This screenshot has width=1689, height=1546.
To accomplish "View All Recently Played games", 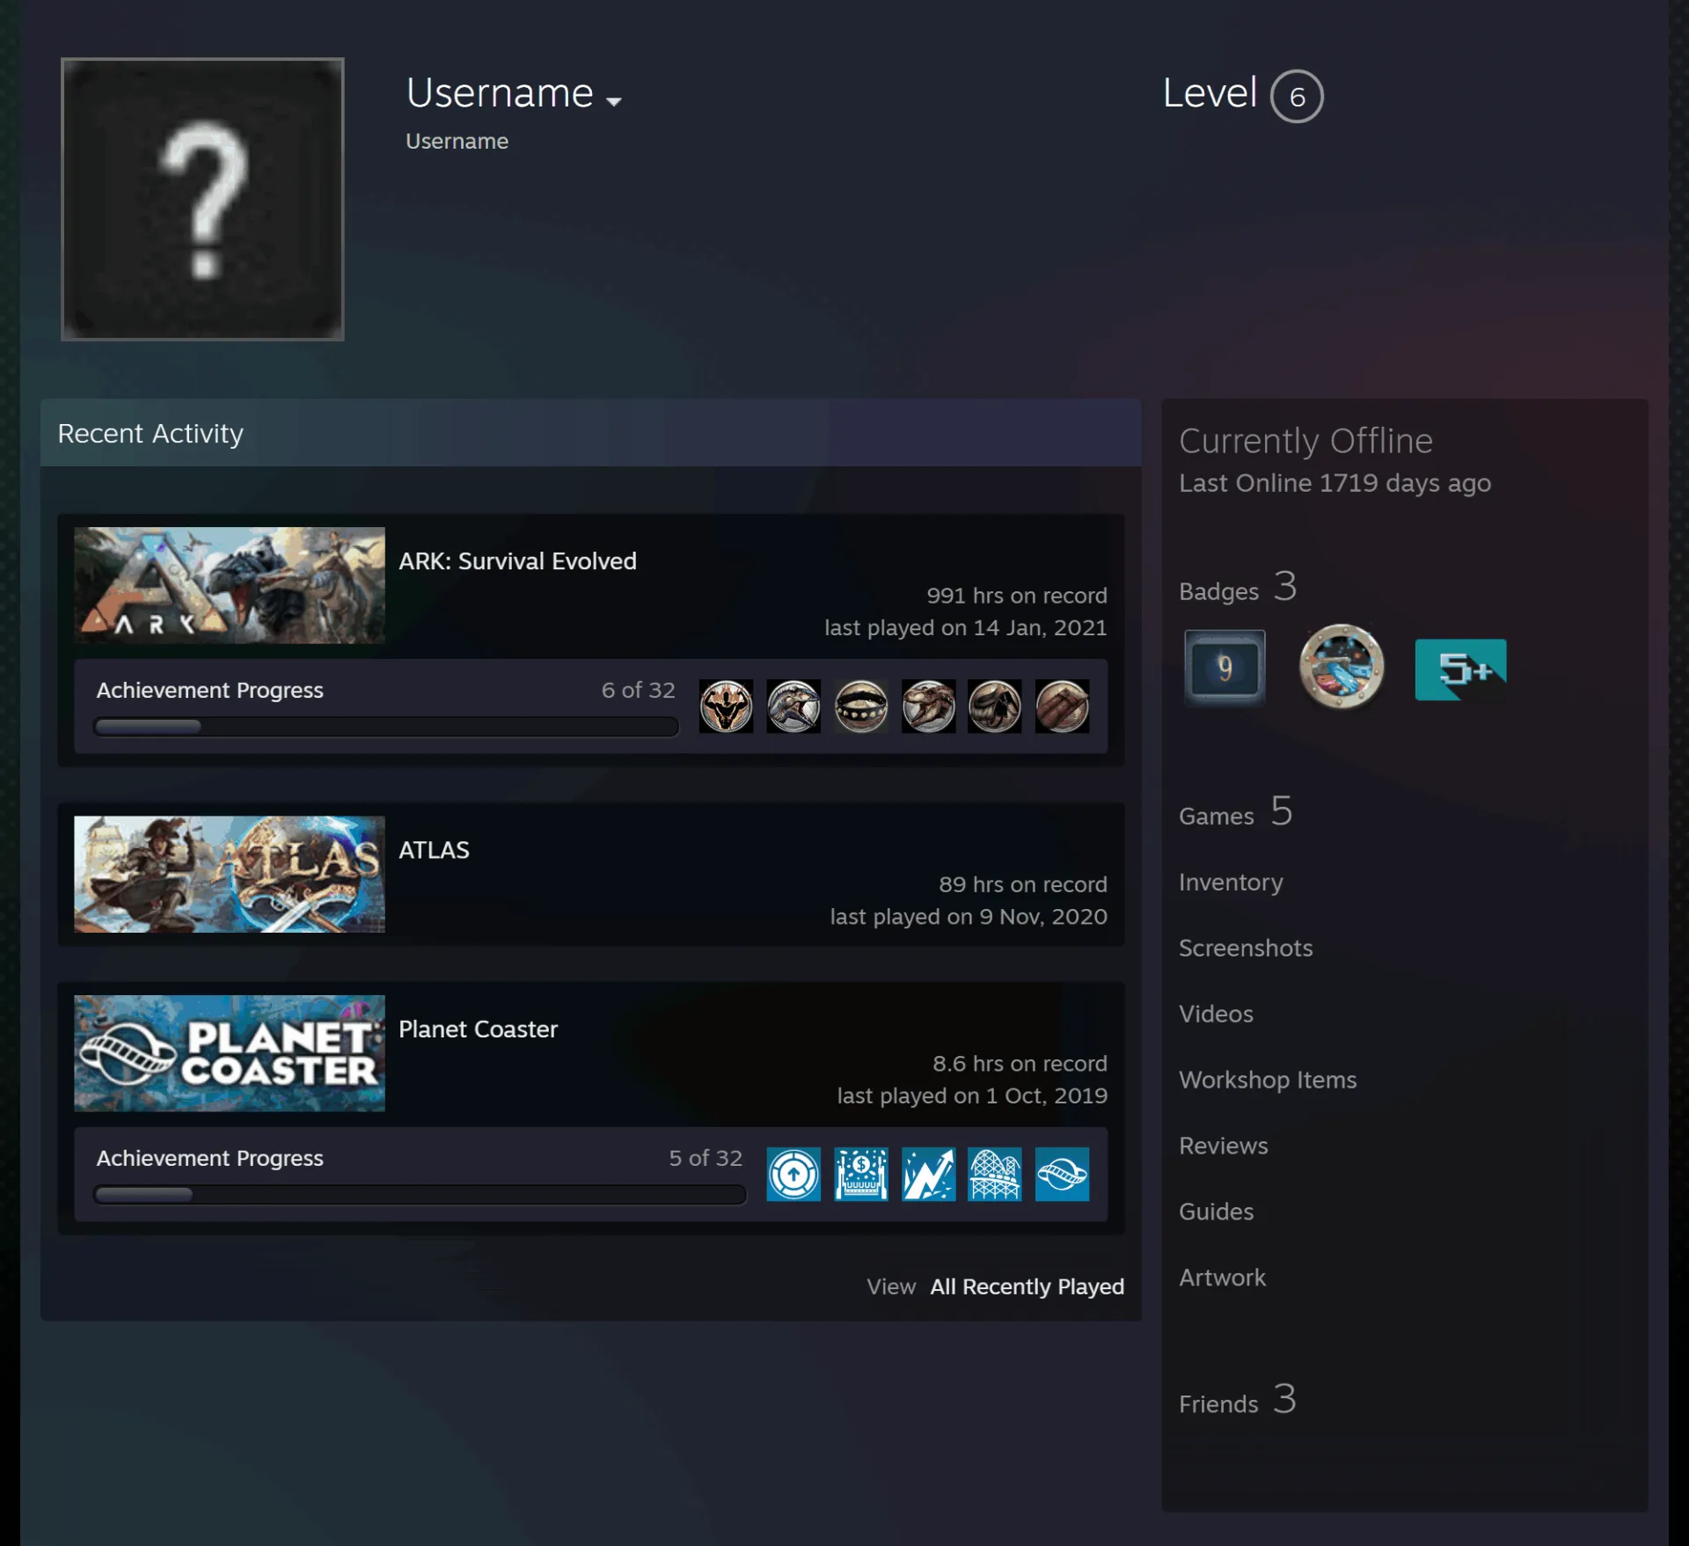I will coord(1027,1286).
